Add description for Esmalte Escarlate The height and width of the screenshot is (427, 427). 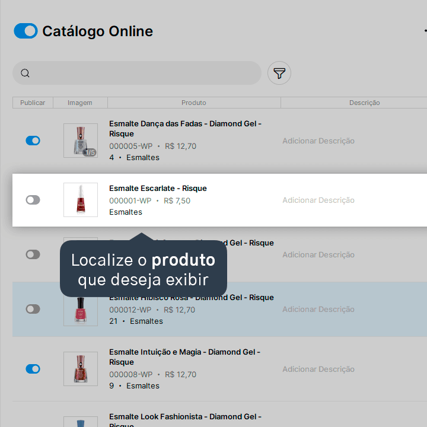318,200
